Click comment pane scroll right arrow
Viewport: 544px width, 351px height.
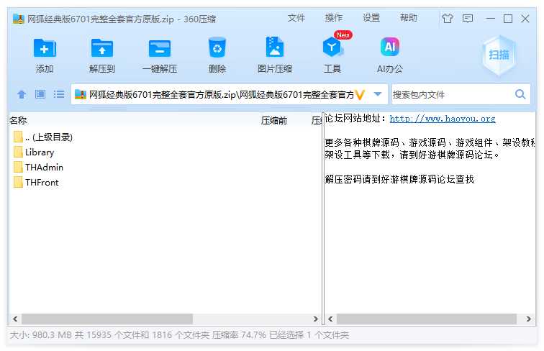[x=528, y=319]
